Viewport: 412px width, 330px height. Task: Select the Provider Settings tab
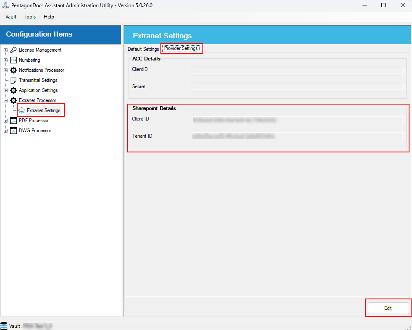[181, 49]
